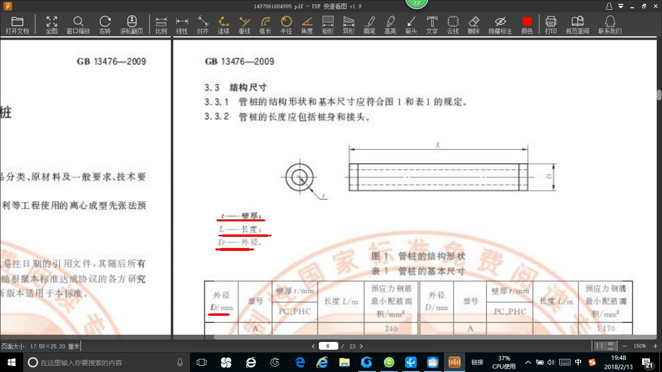
Task: Rotate page right with 右转
Action: (x=105, y=25)
